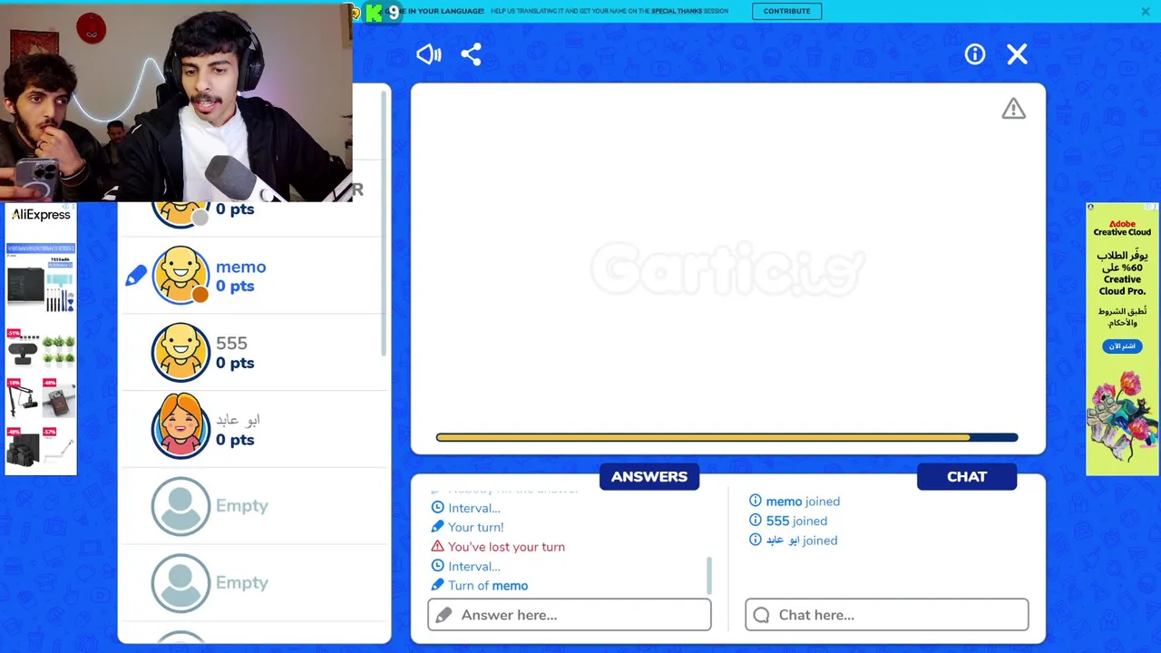Click player name 555 in the list
1161x653 pixels.
pyautogui.click(x=231, y=343)
